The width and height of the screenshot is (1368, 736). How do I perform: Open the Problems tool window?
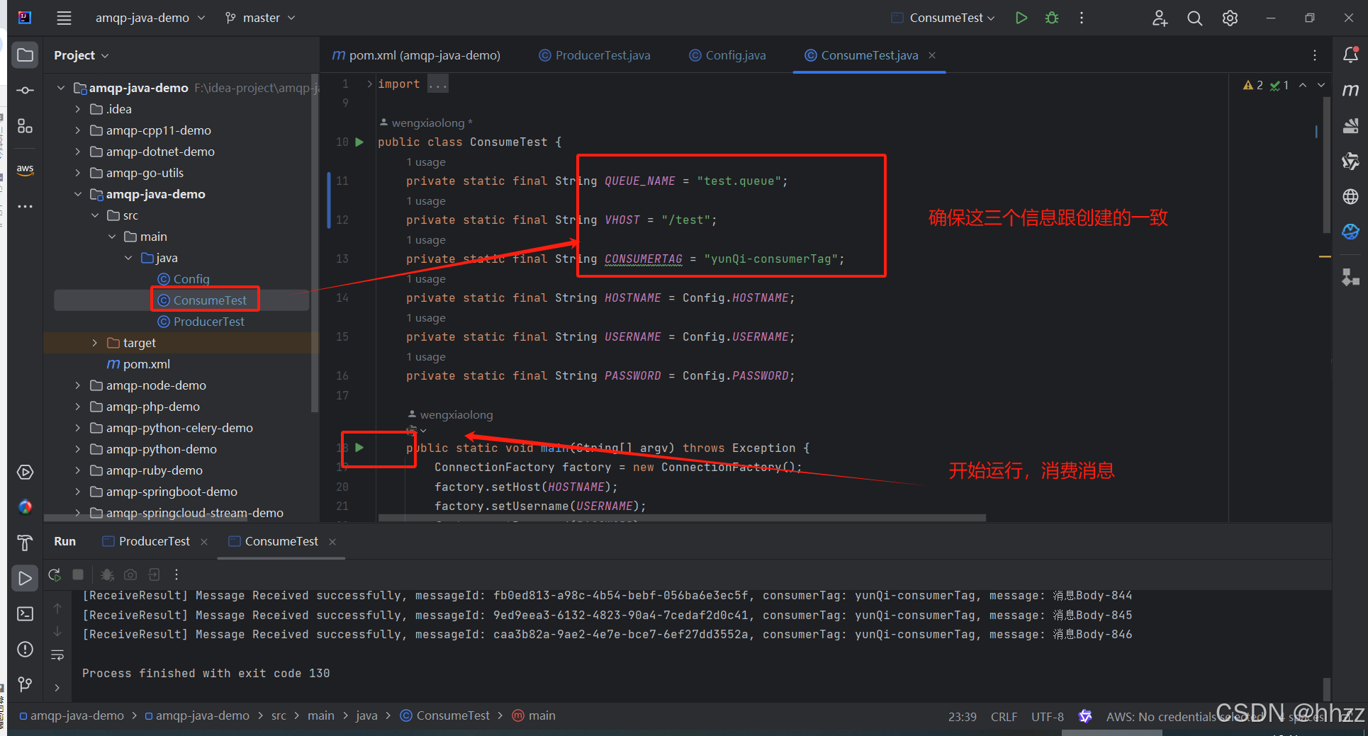tap(25, 649)
